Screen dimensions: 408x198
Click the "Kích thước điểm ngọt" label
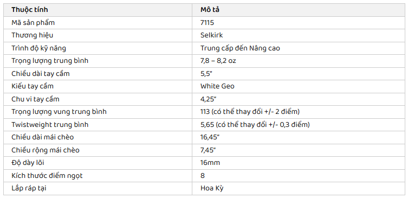pos(47,176)
